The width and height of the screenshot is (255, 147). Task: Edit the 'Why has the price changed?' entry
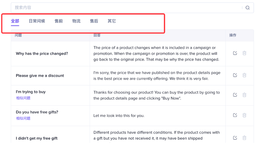[235, 53]
